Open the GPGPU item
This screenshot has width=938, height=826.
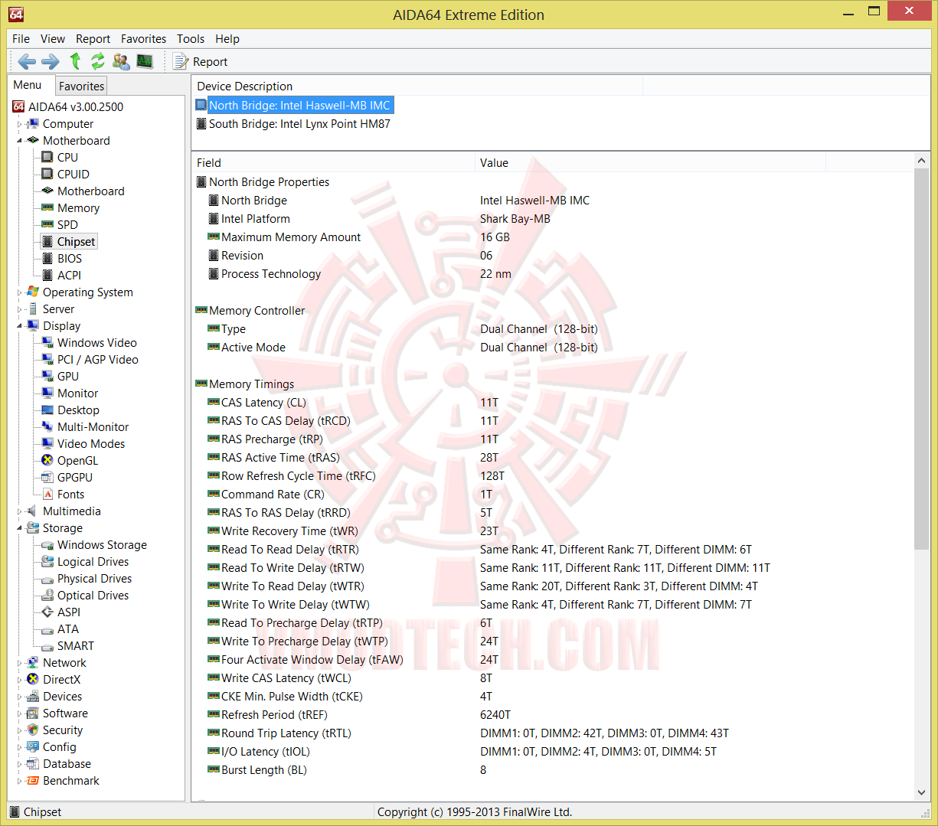[x=75, y=478]
